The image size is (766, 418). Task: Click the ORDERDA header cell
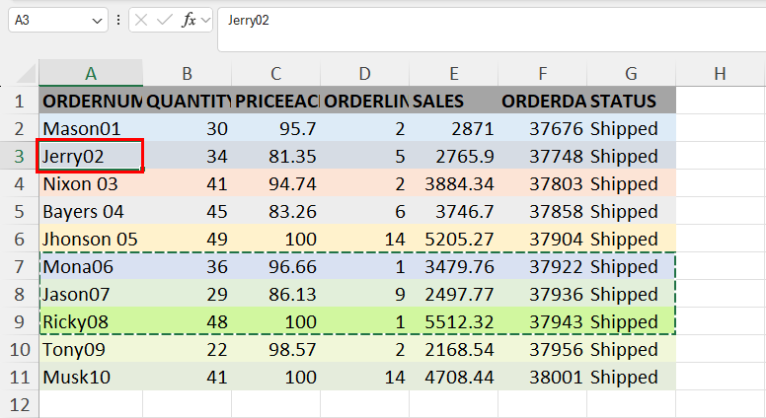pos(542,101)
